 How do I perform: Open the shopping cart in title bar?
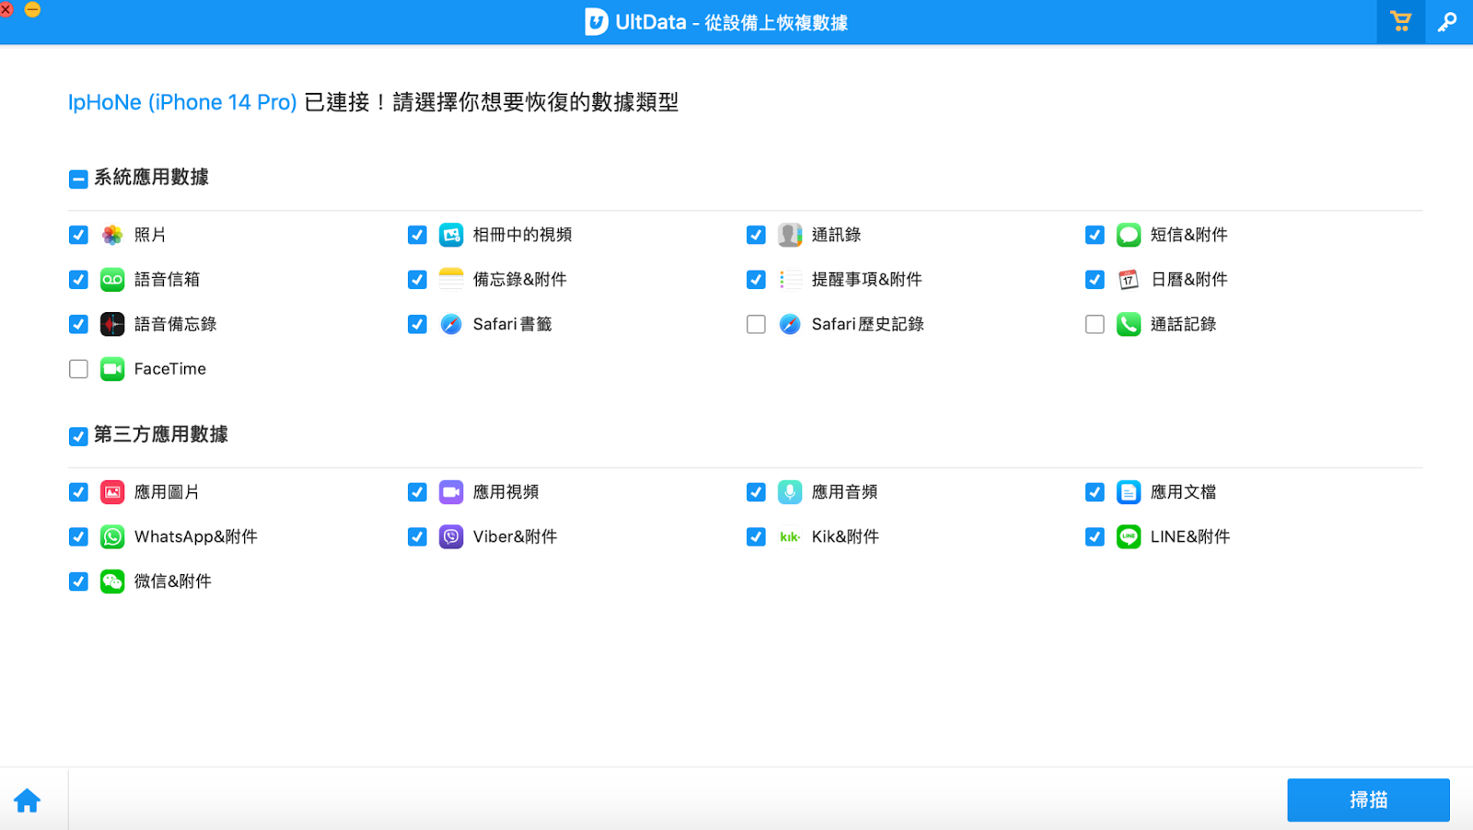(x=1400, y=21)
